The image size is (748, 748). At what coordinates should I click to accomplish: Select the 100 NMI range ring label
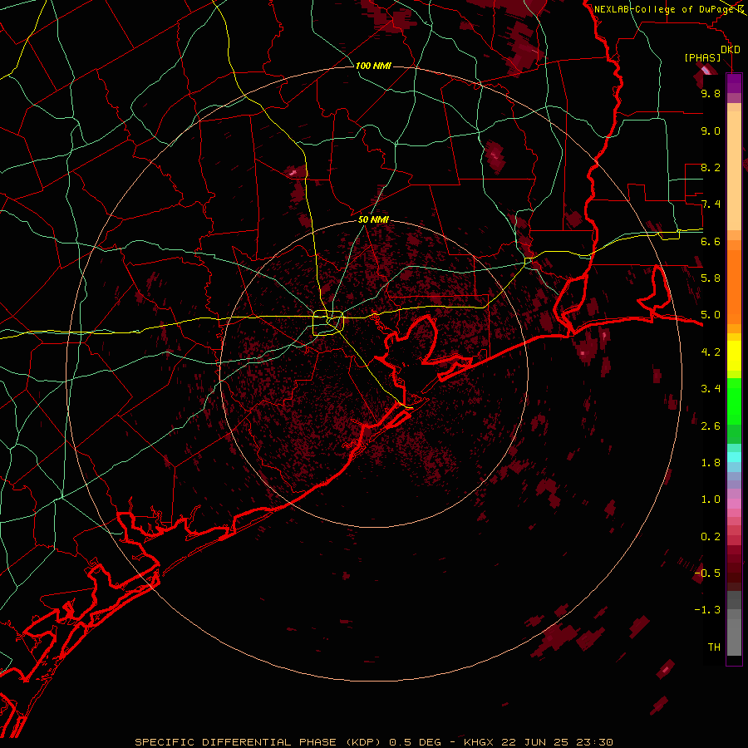tap(373, 66)
